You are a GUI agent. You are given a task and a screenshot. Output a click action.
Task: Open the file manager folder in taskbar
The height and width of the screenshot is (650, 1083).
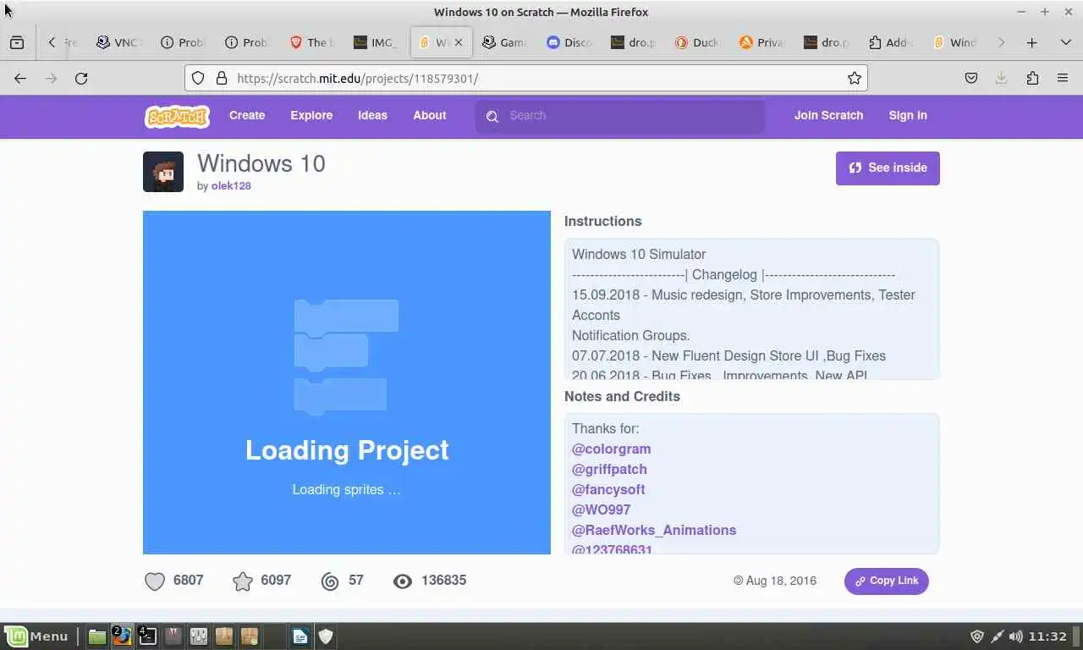97,636
